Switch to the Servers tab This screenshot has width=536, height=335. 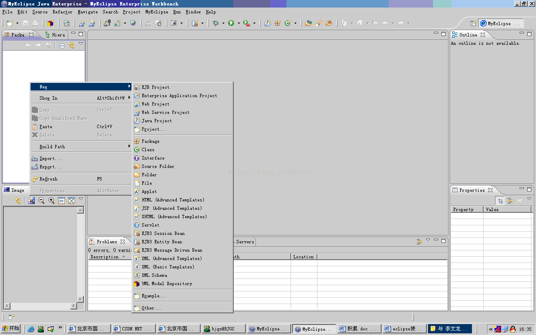(x=245, y=242)
